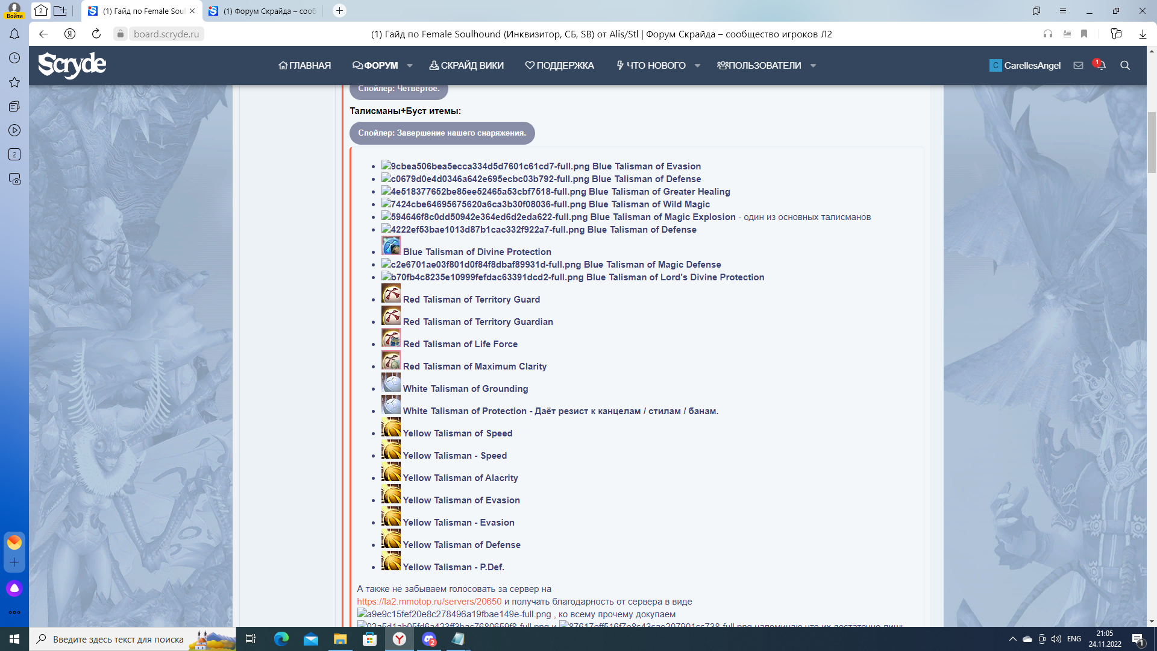1157x651 pixels.
Task: Open the ГЛАВНАЯ menu item
Action: point(304,65)
